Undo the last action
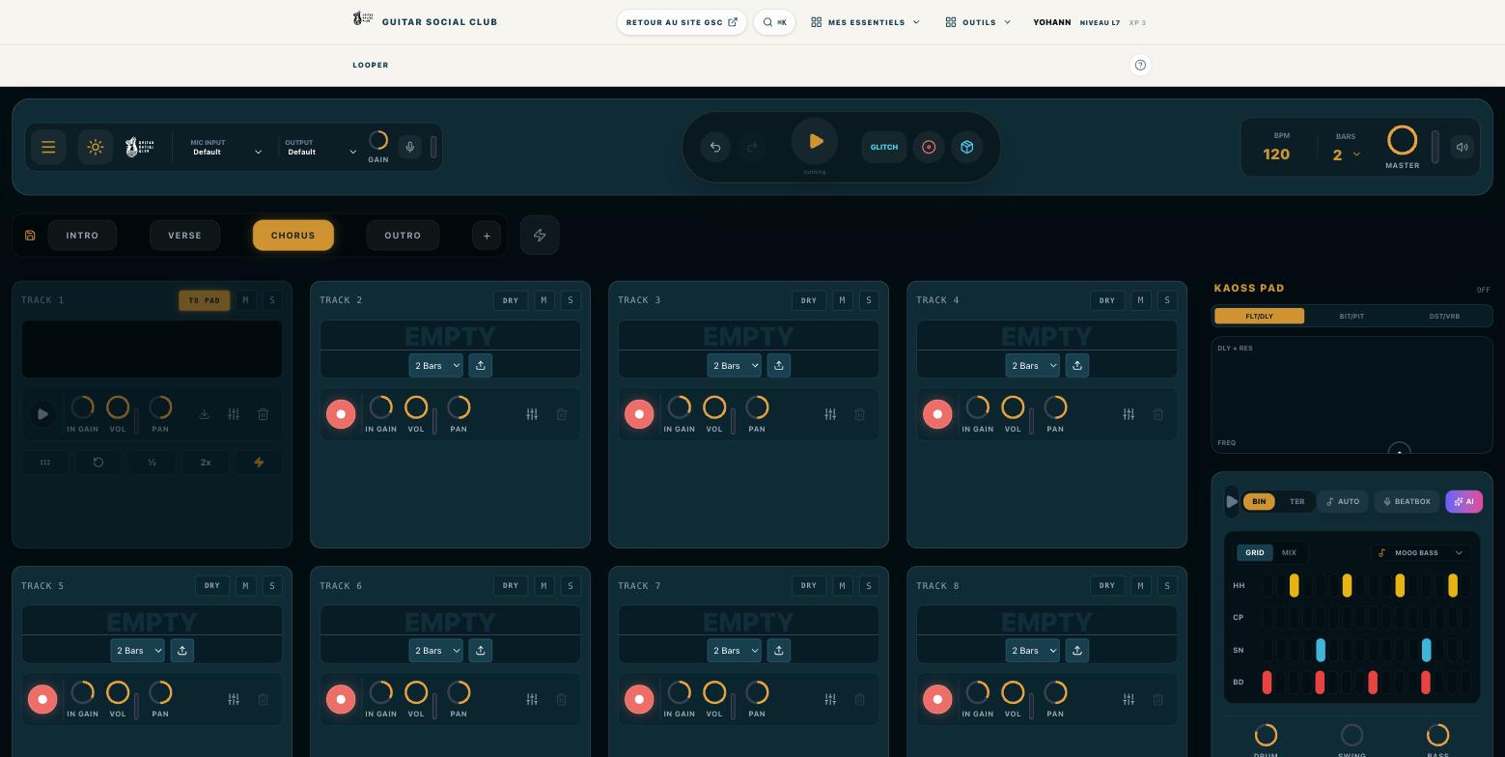The height and width of the screenshot is (757, 1505). 715,147
